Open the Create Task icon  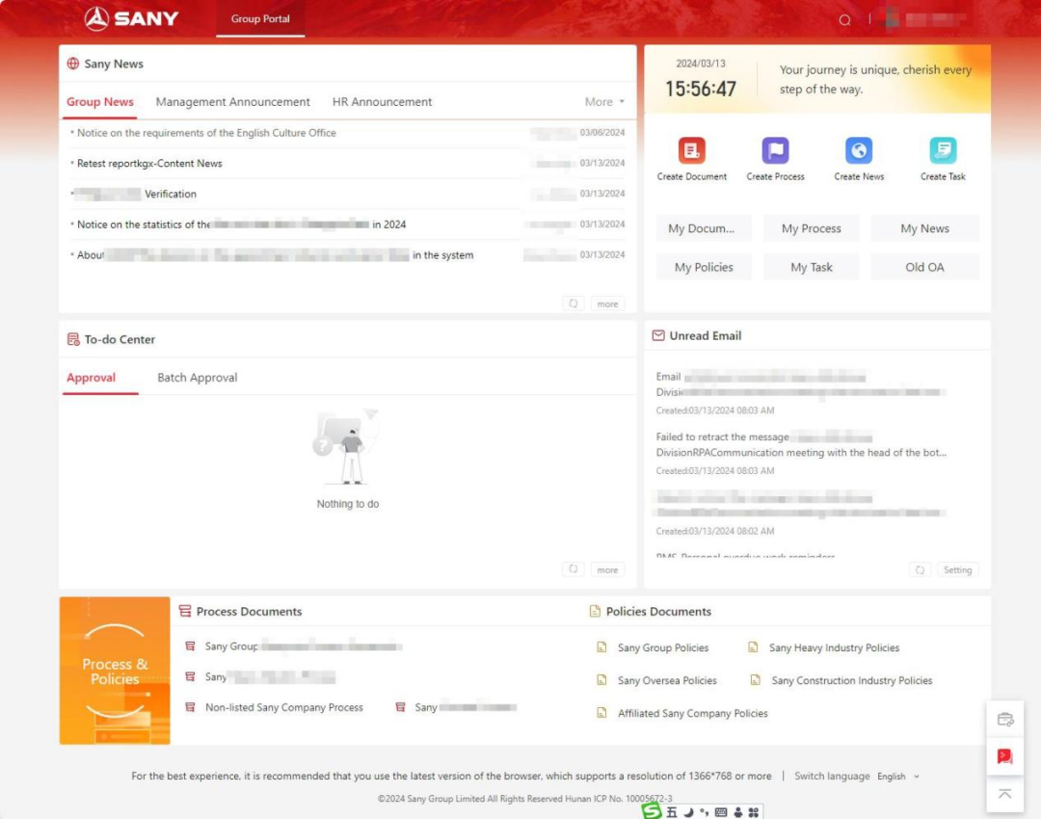942,150
